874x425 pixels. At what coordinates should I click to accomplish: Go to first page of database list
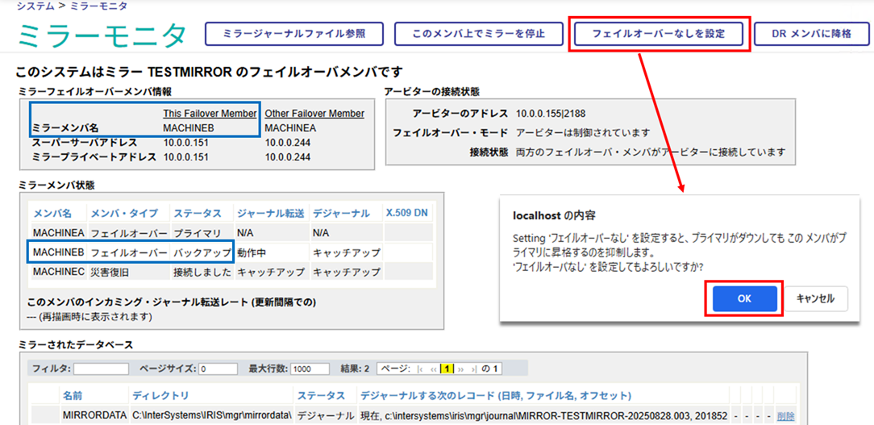(420, 369)
